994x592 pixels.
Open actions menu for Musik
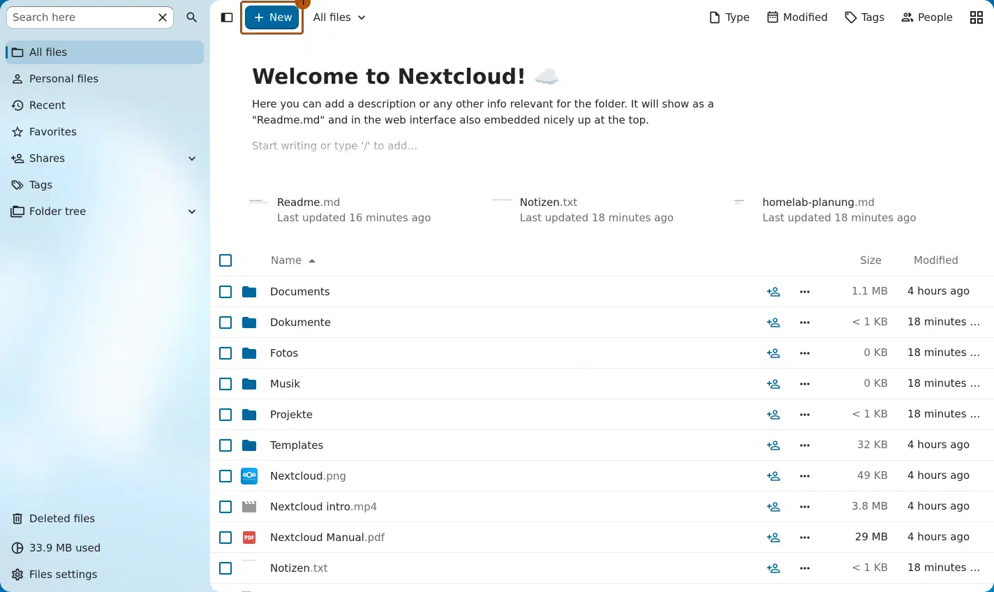(805, 384)
